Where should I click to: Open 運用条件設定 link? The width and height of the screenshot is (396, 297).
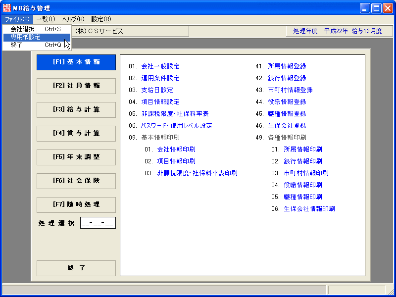pyautogui.click(x=160, y=78)
